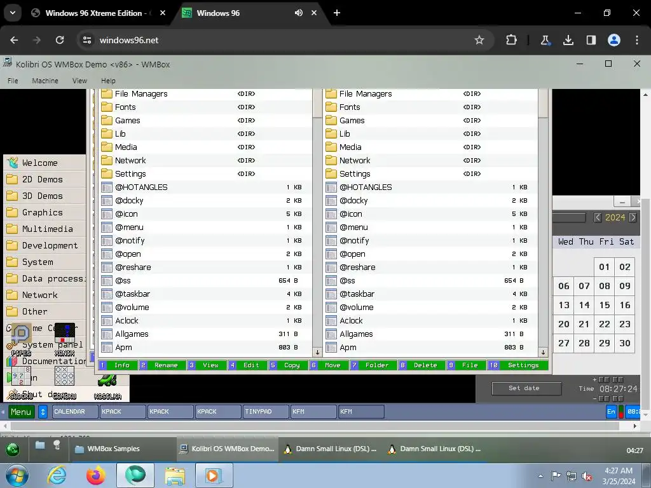Open the File menu in WMBox
Image resolution: width=651 pixels, height=488 pixels.
click(13, 81)
